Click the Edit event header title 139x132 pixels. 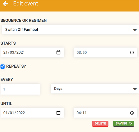tap(26, 3)
